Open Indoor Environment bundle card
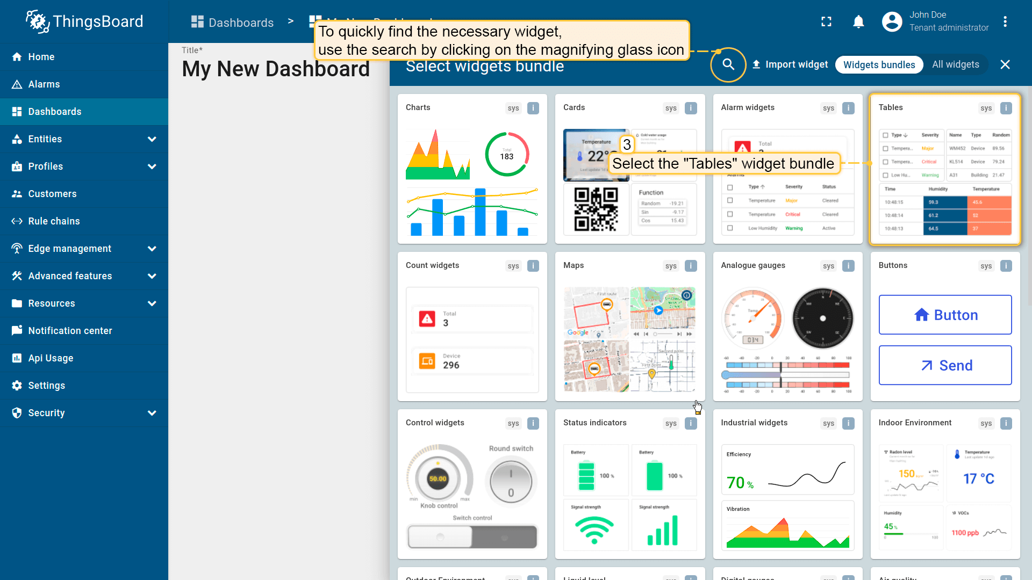 [x=945, y=484]
